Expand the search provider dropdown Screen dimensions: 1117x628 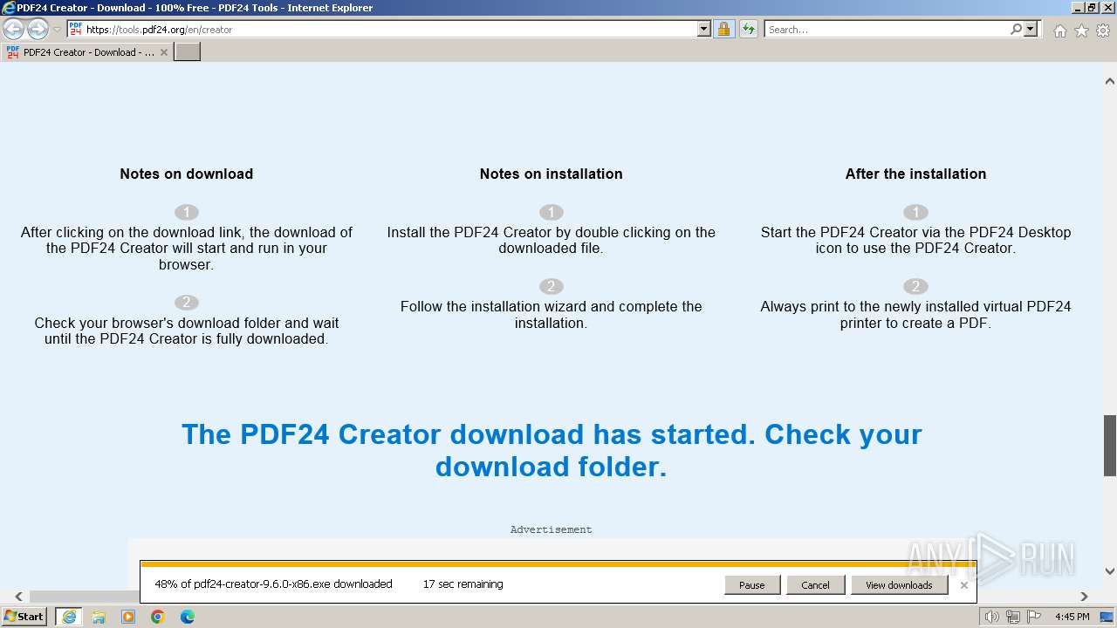click(x=1031, y=29)
